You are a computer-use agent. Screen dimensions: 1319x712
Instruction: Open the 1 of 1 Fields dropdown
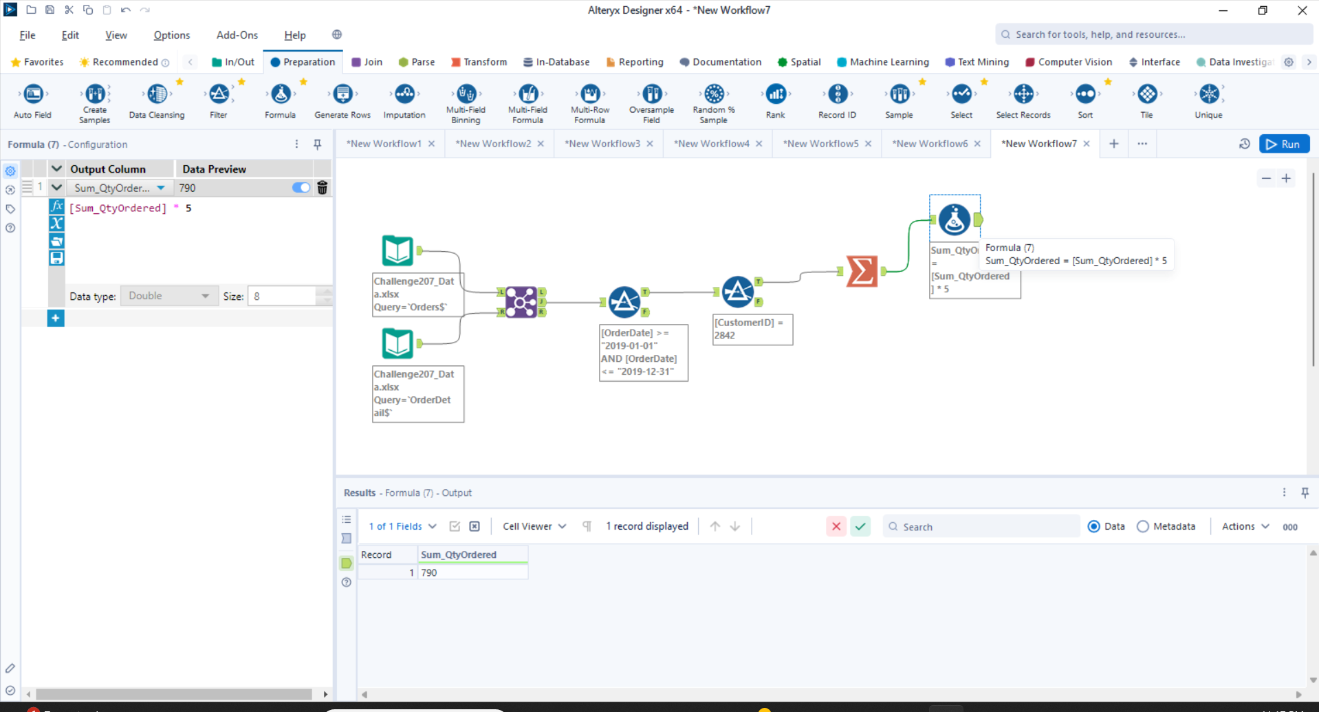pyautogui.click(x=402, y=526)
